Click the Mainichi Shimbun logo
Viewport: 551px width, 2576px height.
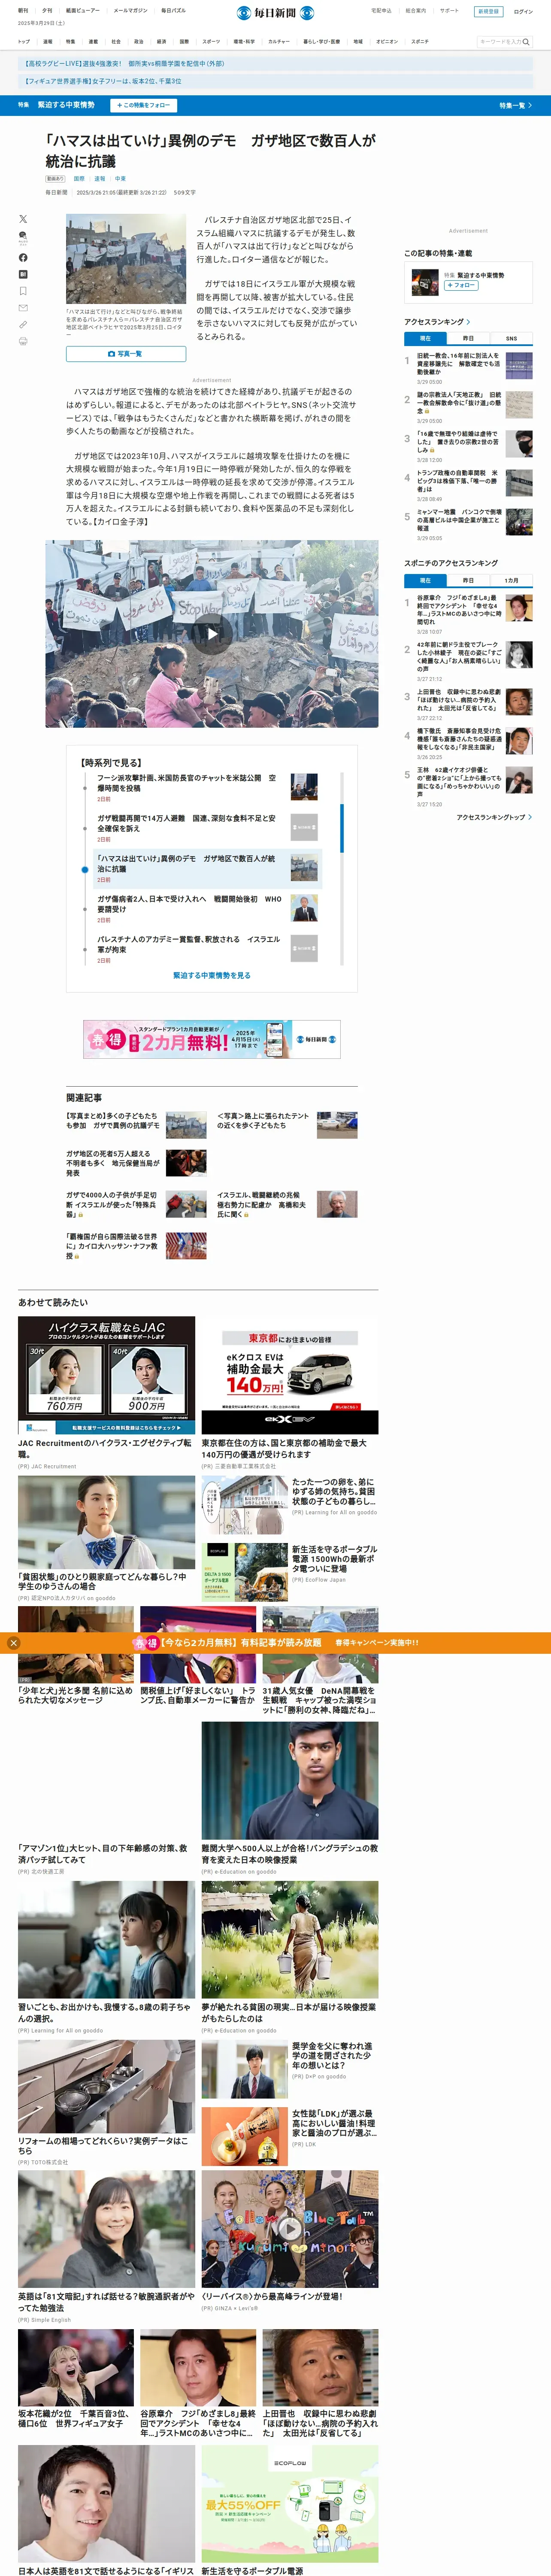click(x=275, y=13)
